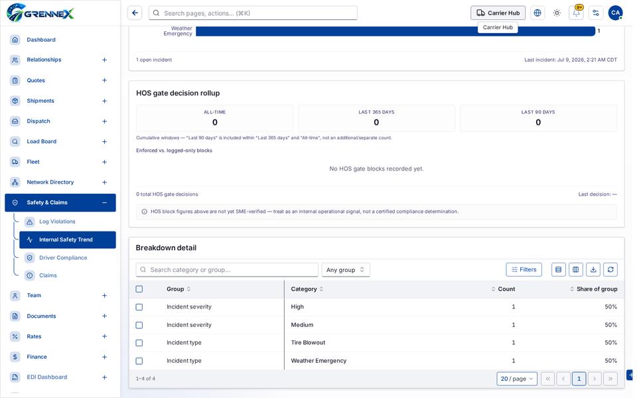Click the table density icon
The height and width of the screenshot is (398, 637).
pyautogui.click(x=558, y=270)
